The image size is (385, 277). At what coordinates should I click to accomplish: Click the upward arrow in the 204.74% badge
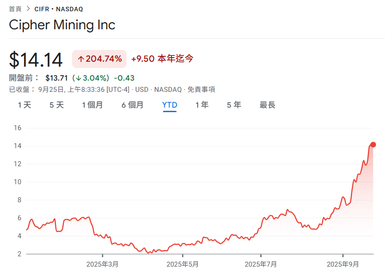click(x=80, y=59)
